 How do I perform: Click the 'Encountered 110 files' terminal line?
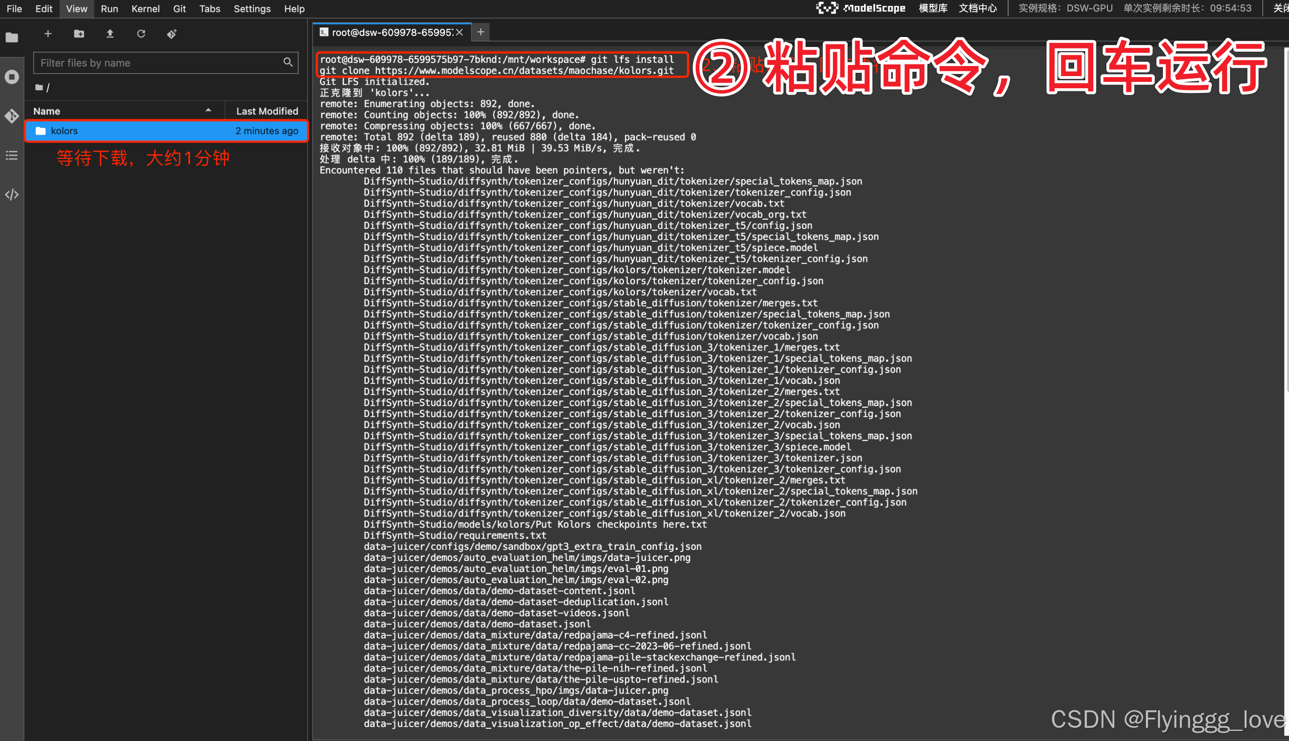(x=501, y=171)
